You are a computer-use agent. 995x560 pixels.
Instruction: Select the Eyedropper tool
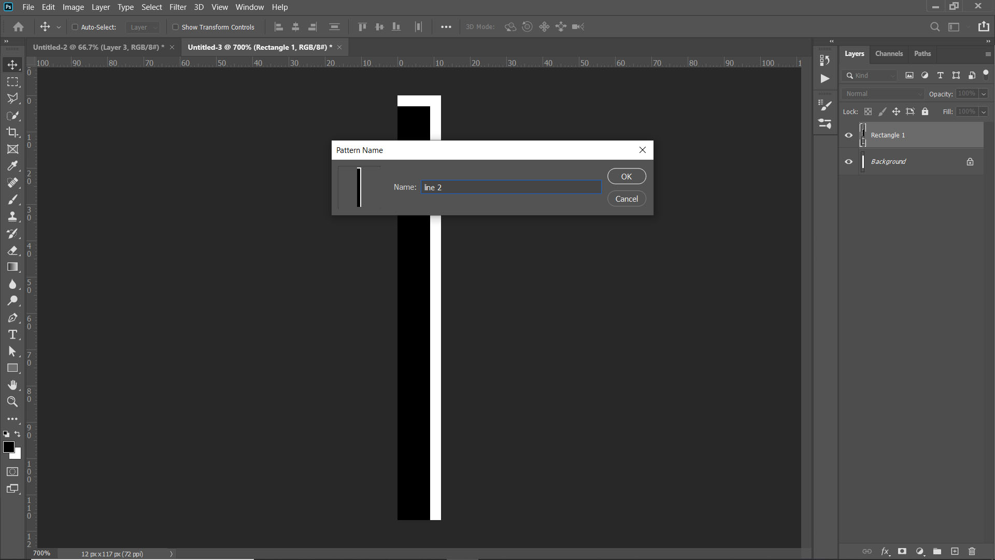click(12, 165)
